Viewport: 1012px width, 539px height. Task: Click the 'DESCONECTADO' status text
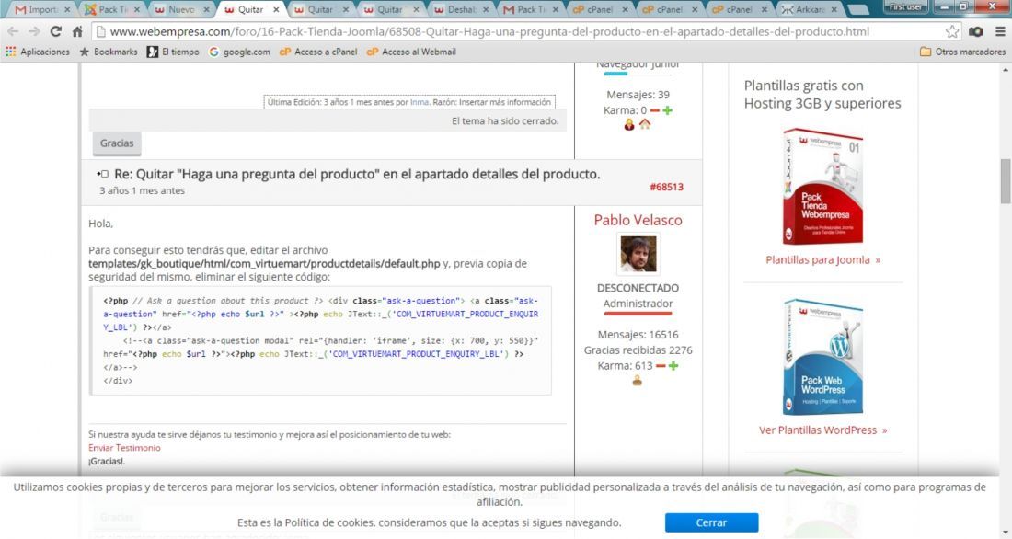coord(638,288)
